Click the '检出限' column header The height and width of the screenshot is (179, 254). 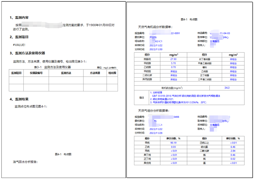coord(112,73)
